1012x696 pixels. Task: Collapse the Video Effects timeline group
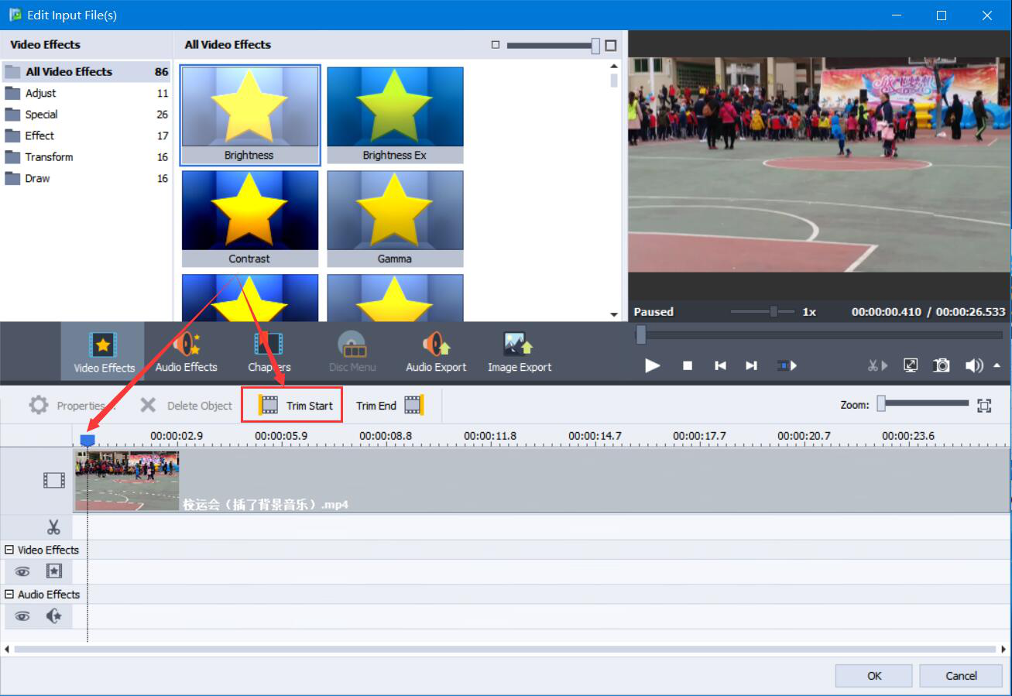point(9,550)
